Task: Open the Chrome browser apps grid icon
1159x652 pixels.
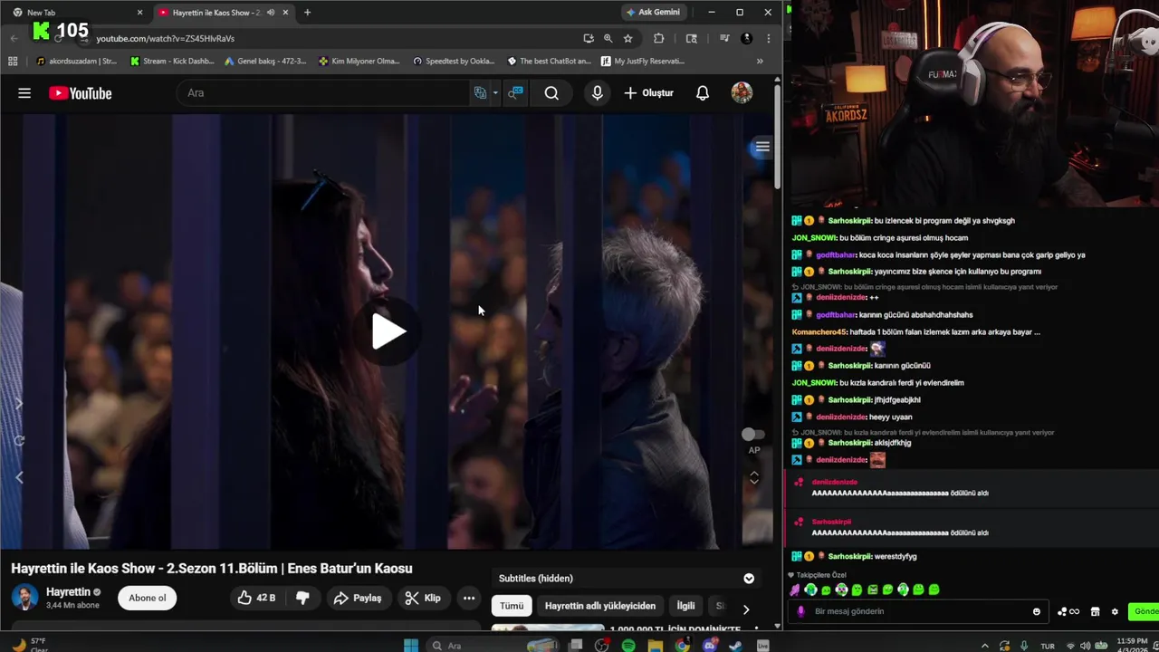Action: point(13,62)
